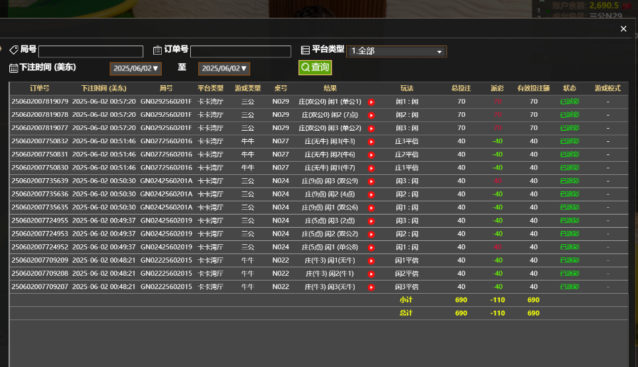Image resolution: width=638 pixels, height=367 pixels.
Task: Play video replay for order 250602007819079
Action: tap(371, 102)
